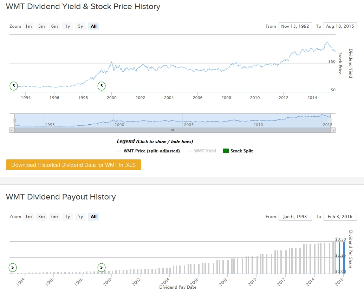Viewport: 364px width, 295px height.
Task: Click the navigator scrollbar grip
Action: point(172,130)
